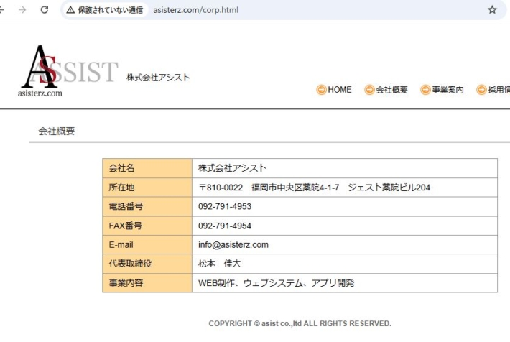Screen dimensions: 510x342
Task: Click the COPYRIGHT asist co.,ltd footer text
Action: [300, 323]
